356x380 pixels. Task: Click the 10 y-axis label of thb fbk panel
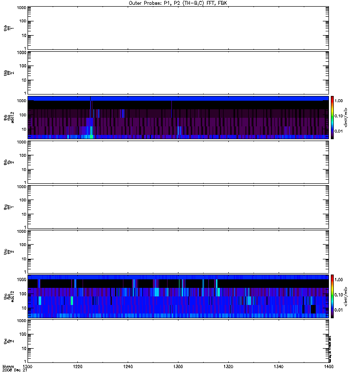pyautogui.click(x=24, y=129)
